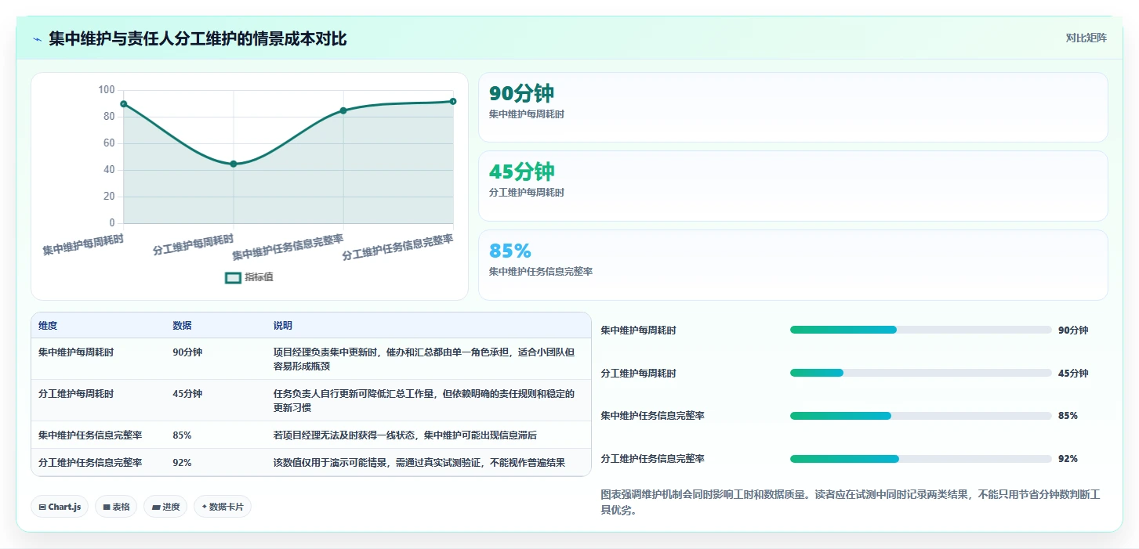Click the 45分钟 stat card value
The width and height of the screenshot is (1139, 549).
[521, 172]
